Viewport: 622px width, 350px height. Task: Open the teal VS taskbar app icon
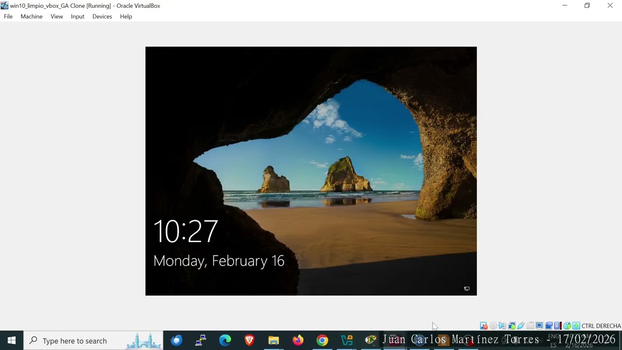(x=346, y=340)
